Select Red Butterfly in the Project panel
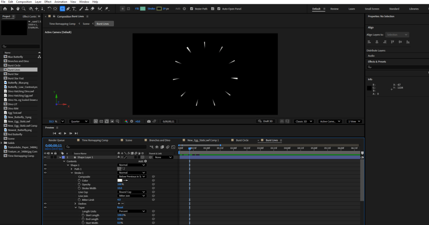 click(x=15, y=134)
